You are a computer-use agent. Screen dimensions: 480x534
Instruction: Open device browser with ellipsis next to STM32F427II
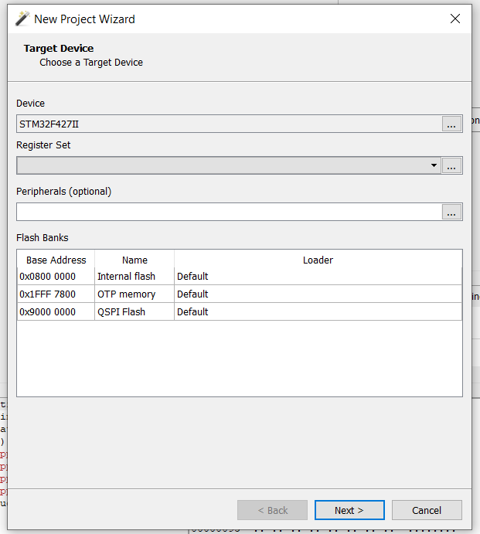(451, 124)
